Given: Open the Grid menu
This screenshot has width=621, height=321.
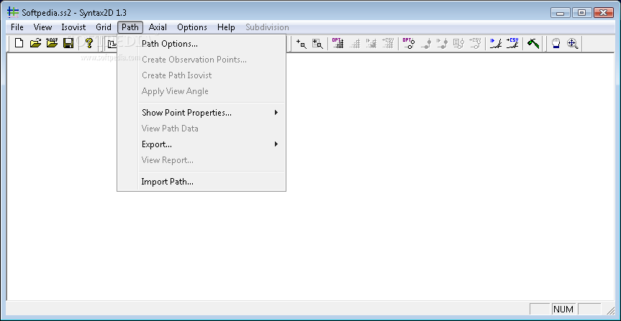Looking at the screenshot, I should point(104,27).
